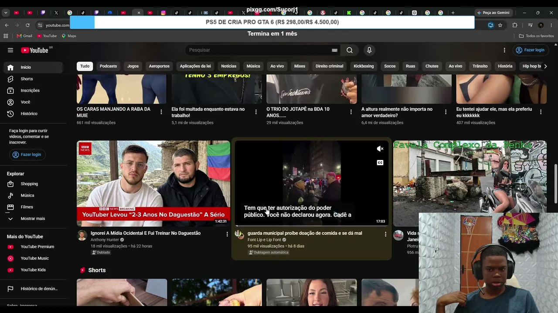Click the youtube.com address bar
Image resolution: width=558 pixels, height=313 pixels.
click(x=58, y=25)
